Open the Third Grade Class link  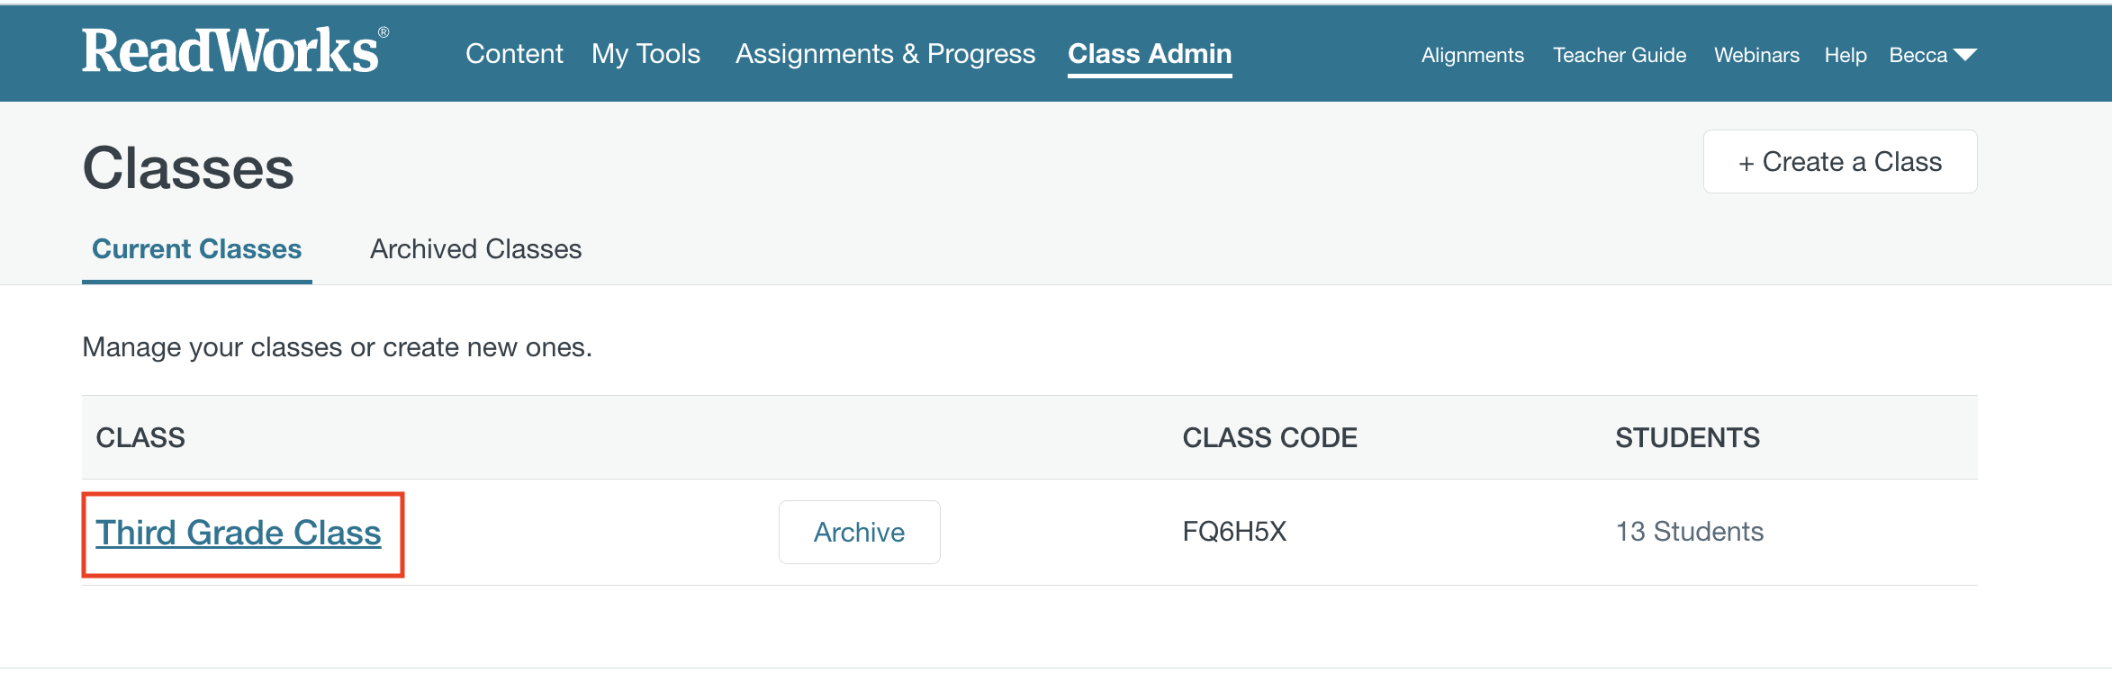pyautogui.click(x=239, y=533)
